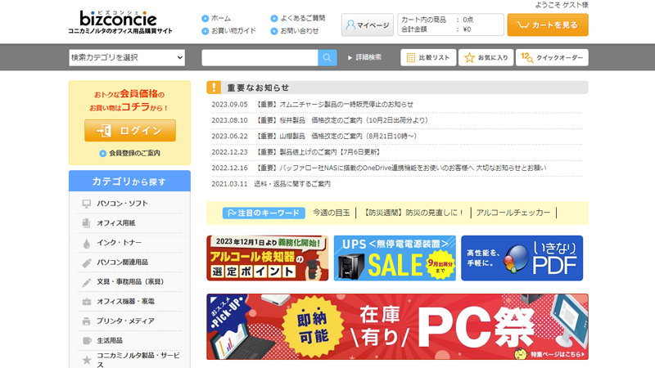Open the プリンタ・メディア category

pyautogui.click(x=125, y=321)
